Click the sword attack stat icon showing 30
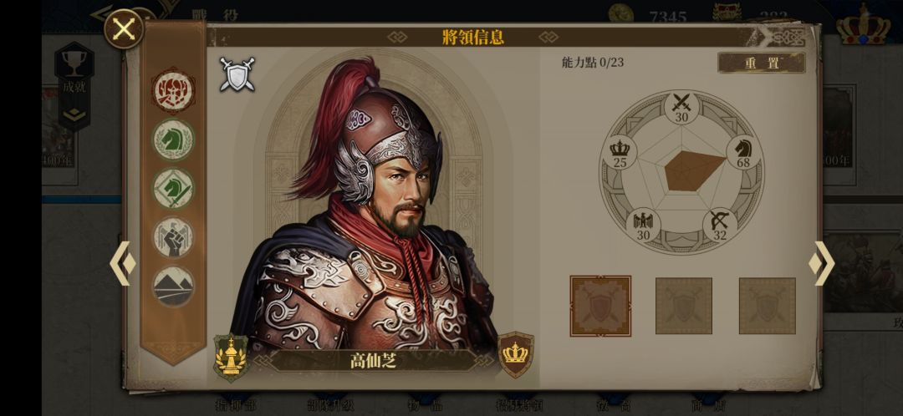This screenshot has width=903, height=416. click(682, 108)
